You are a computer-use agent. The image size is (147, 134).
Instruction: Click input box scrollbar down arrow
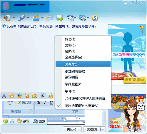pos(104,123)
